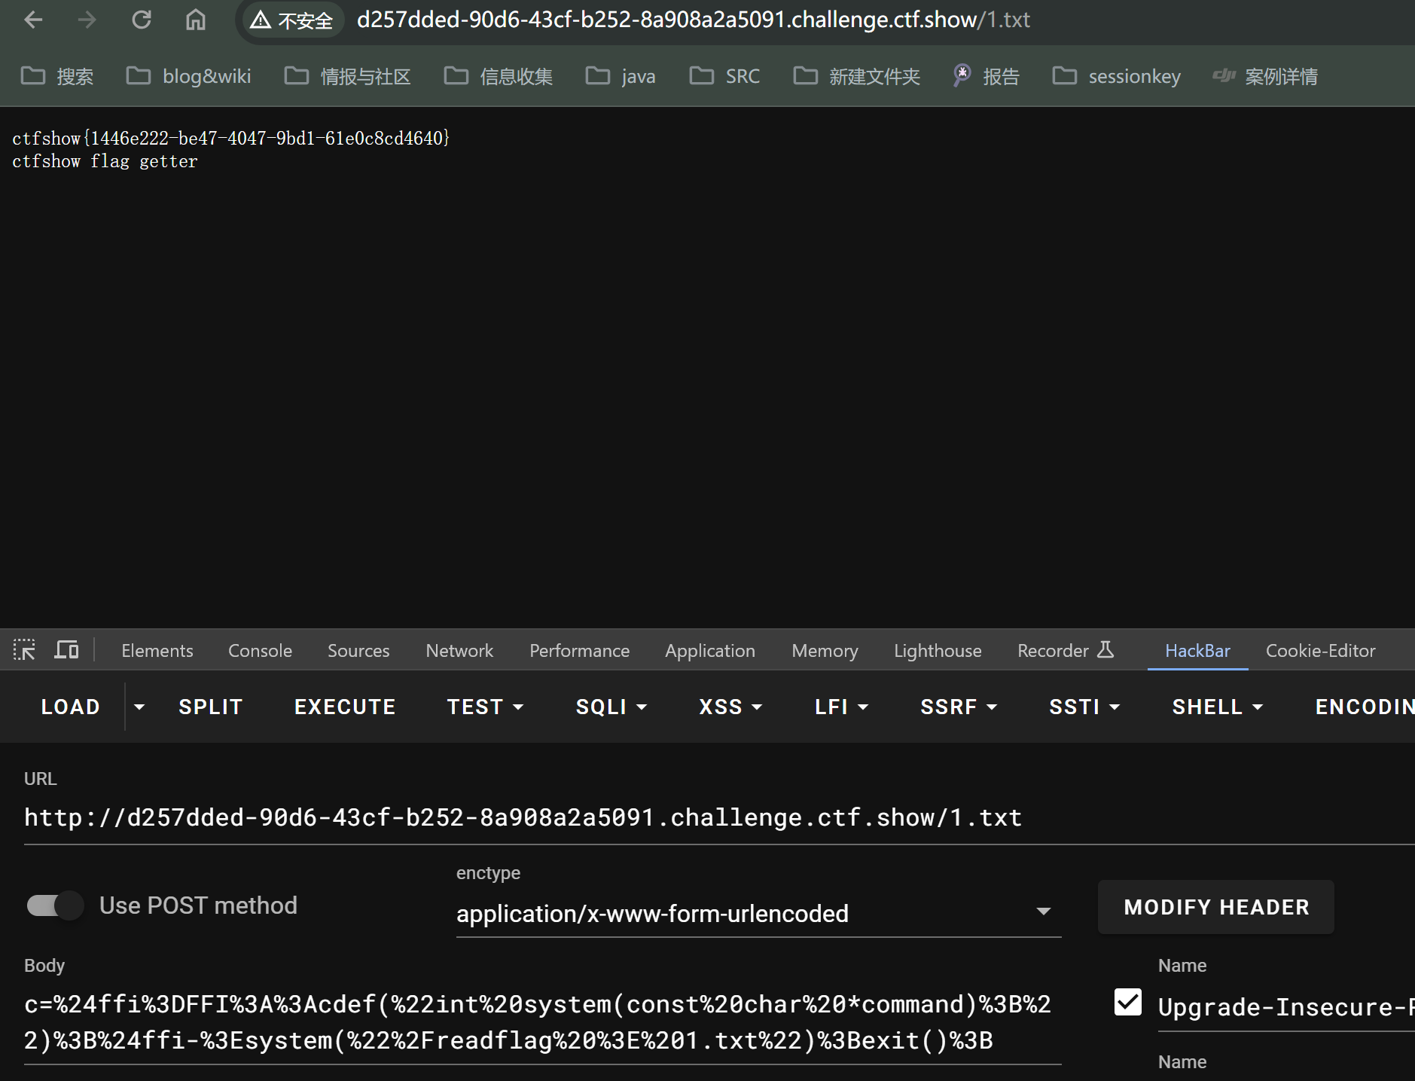Open the SSRF dropdown menu
1415x1081 pixels.
pos(959,707)
